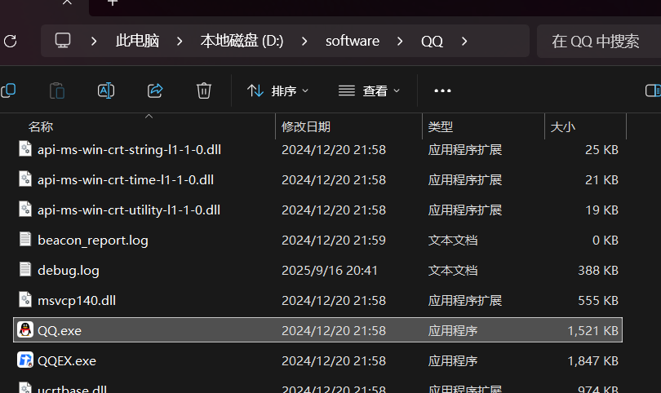This screenshot has height=393, width=661.
Task: Open a new tab with plus button
Action: 112,2
